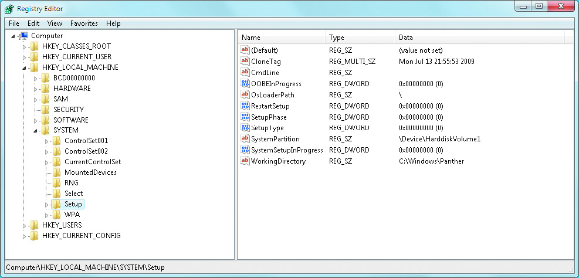This screenshot has width=579, height=278.
Task: Expand the WPA key arrow
Action: pyautogui.click(x=46, y=215)
